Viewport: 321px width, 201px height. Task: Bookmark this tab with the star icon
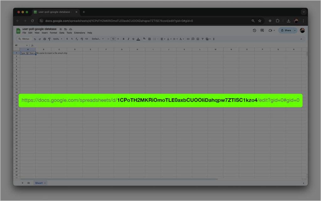tap(260, 21)
